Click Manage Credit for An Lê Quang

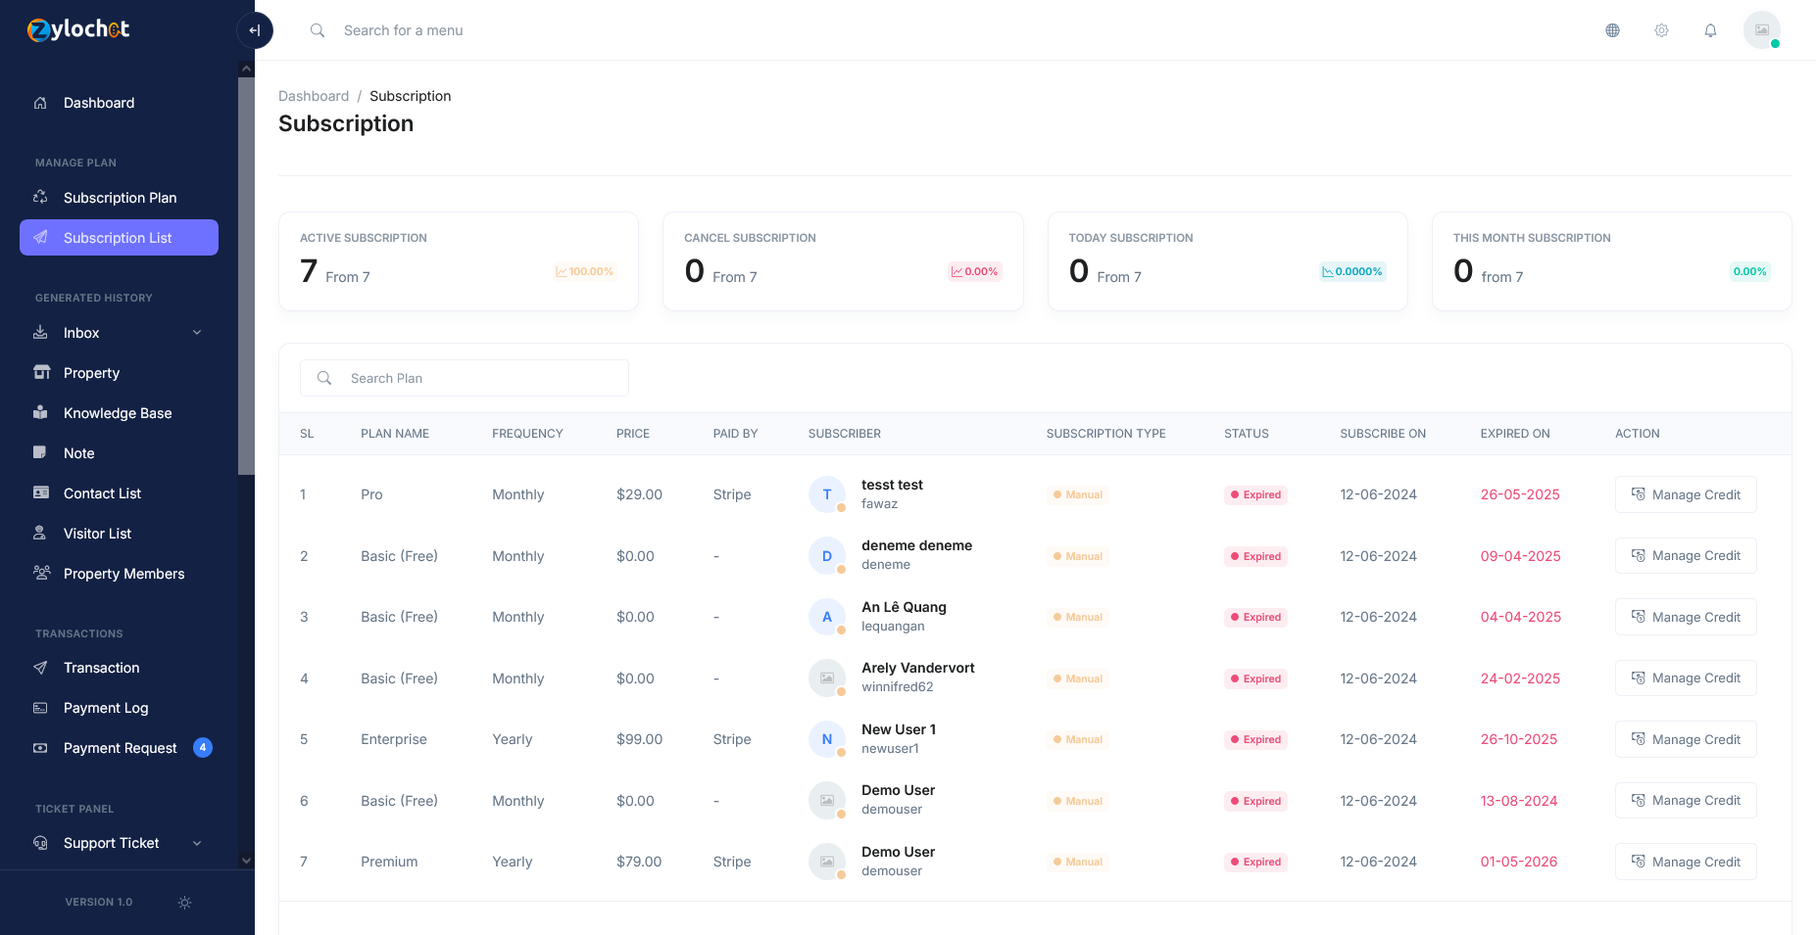pos(1686,617)
